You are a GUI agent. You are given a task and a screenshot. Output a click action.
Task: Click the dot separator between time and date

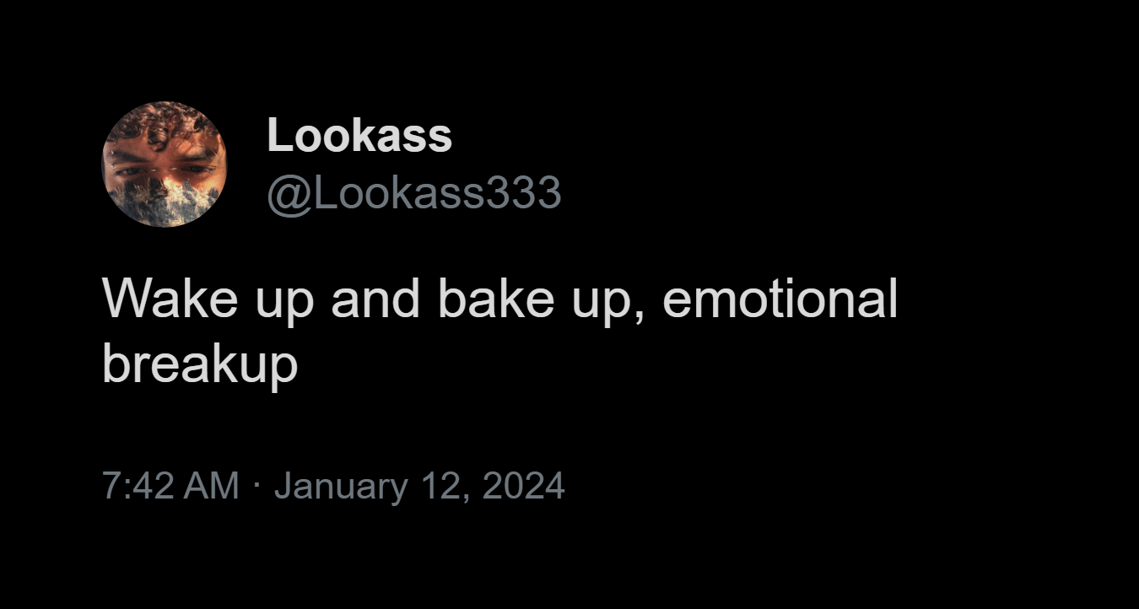tap(257, 487)
